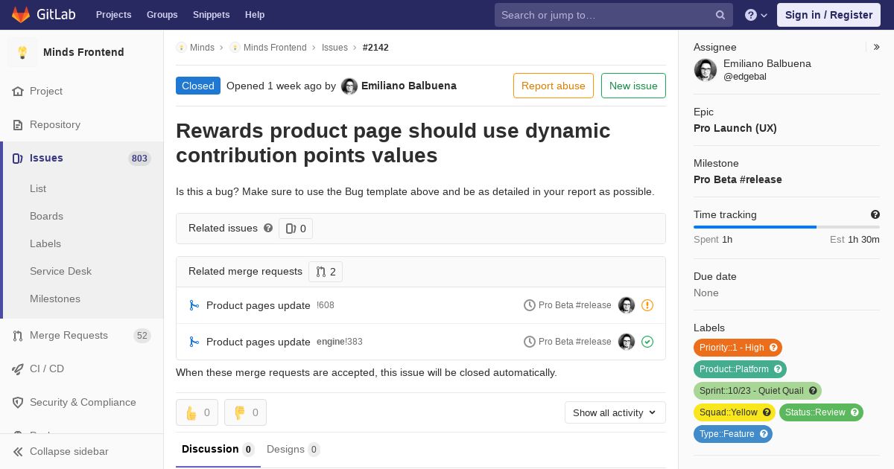Click related merge requests count badge
Viewport: 894px width, 469px height.
click(x=326, y=272)
